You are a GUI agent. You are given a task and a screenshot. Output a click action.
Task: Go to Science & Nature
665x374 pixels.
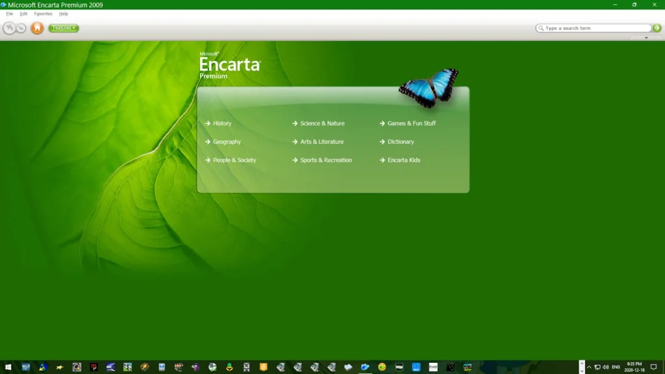[322, 123]
